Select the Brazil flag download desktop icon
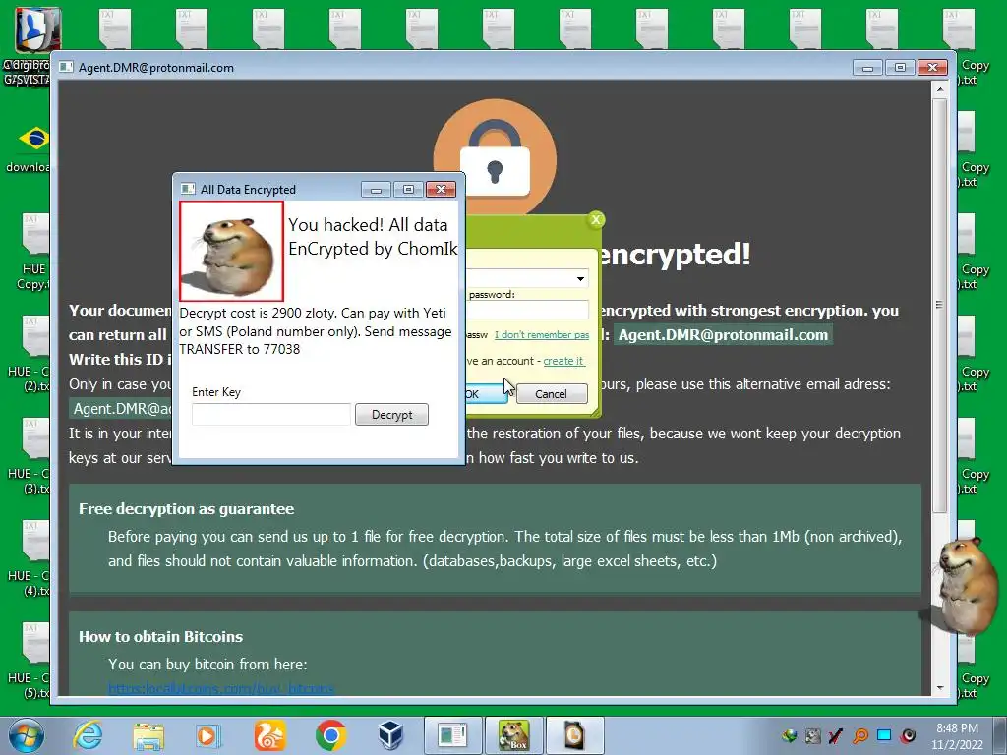The height and width of the screenshot is (755, 1007). pyautogui.click(x=29, y=149)
